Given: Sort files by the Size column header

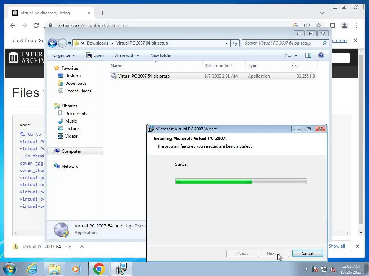Looking at the screenshot, I should click(303, 66).
